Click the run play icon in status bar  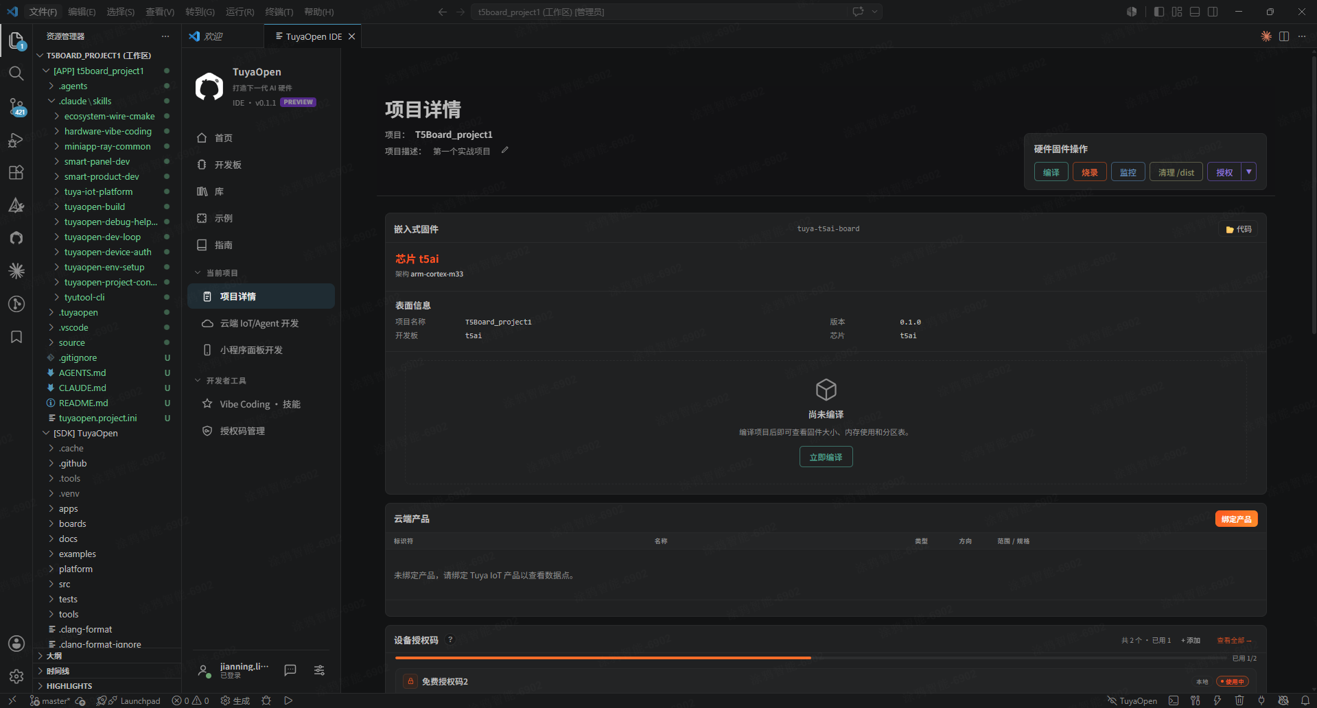tap(288, 700)
